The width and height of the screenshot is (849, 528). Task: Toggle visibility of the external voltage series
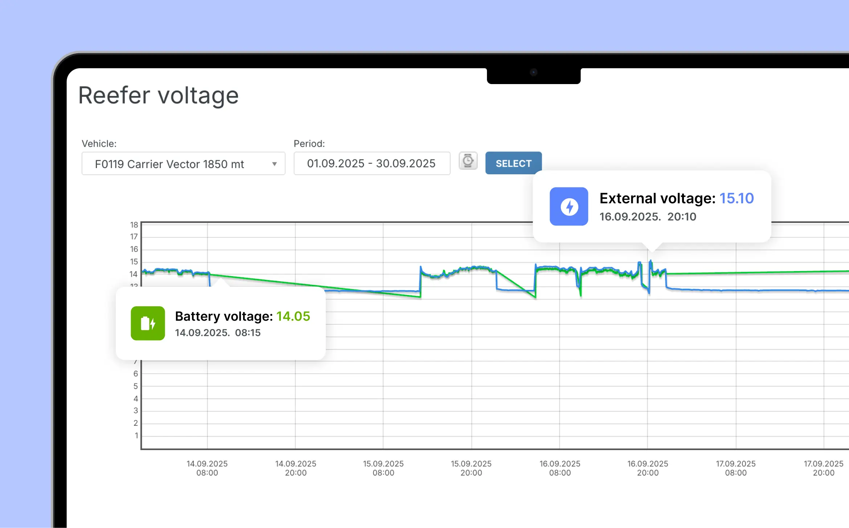point(569,206)
